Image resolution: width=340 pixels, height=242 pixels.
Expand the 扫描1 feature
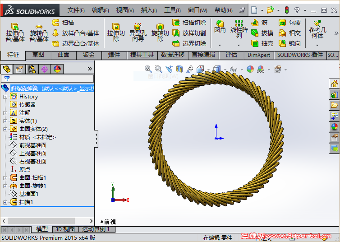5,202
